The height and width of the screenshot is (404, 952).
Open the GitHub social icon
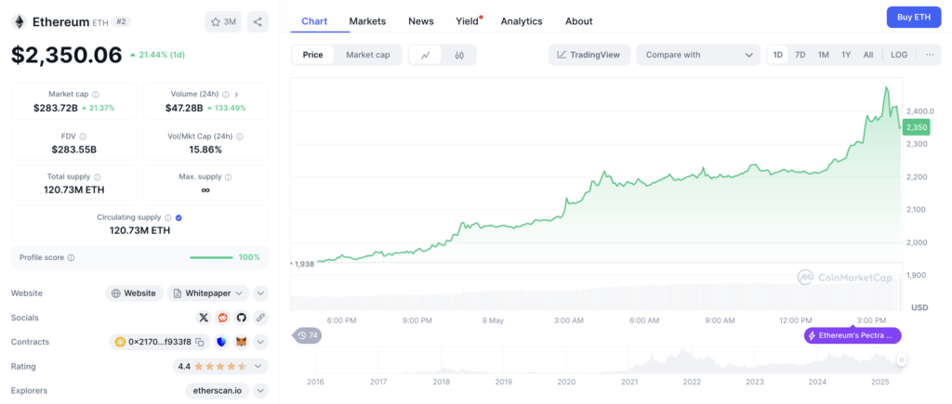coord(242,318)
